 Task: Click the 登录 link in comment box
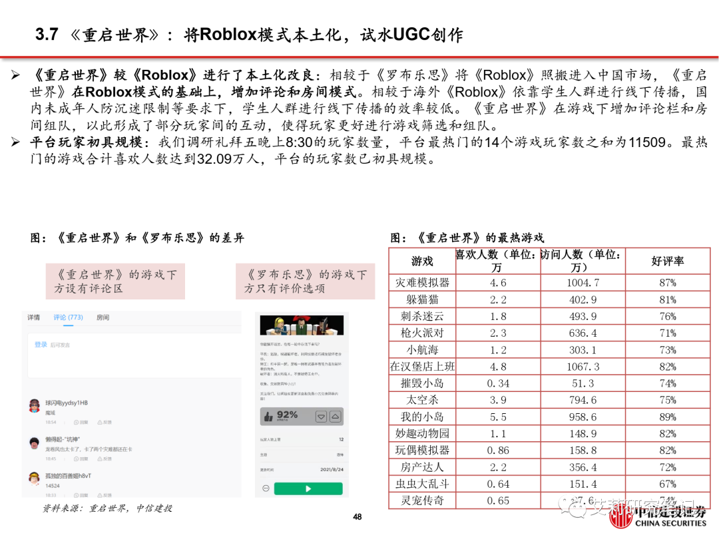(x=41, y=345)
